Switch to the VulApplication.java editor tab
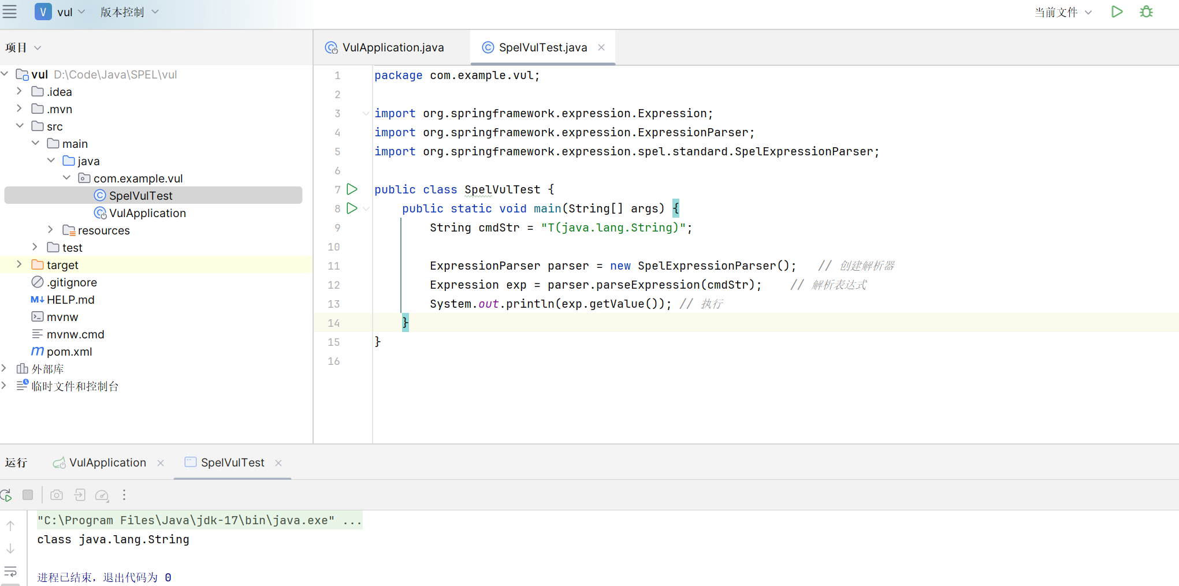 tap(393, 47)
